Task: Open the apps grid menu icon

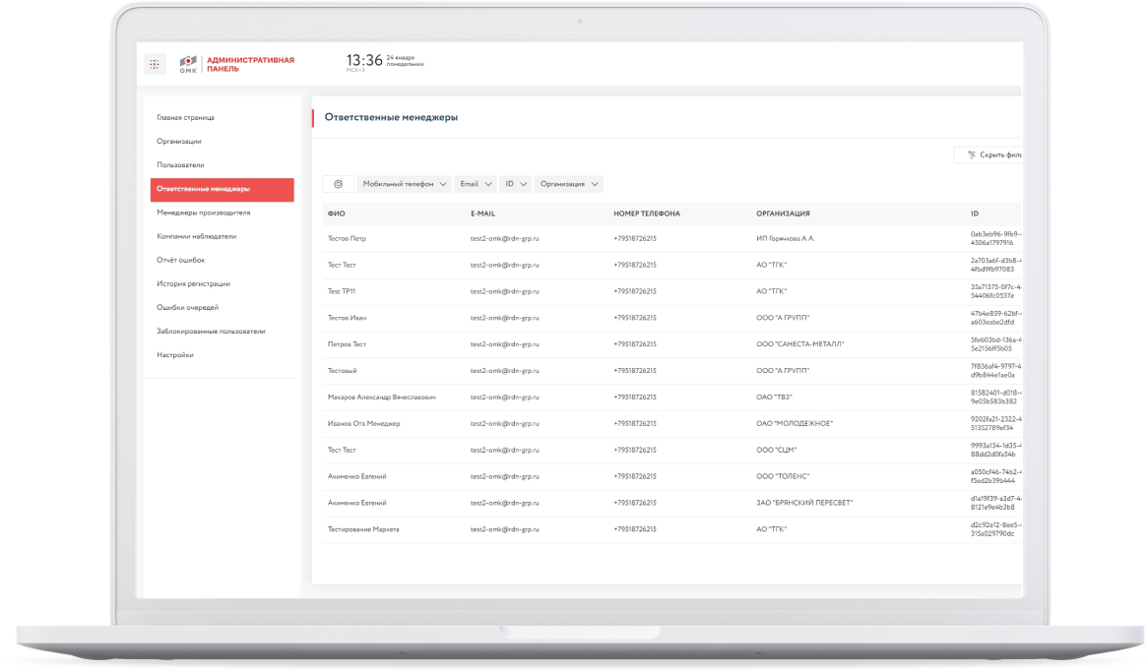Action: tap(155, 64)
